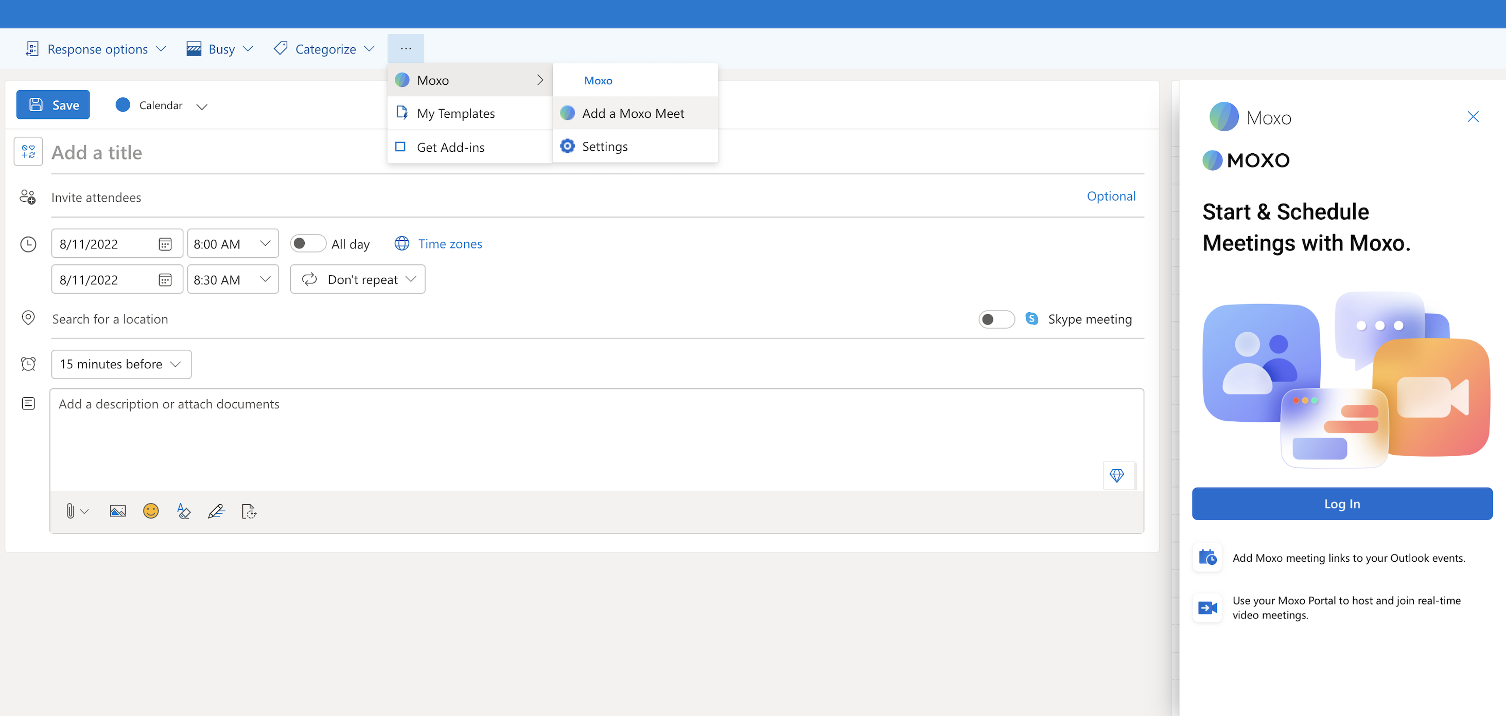This screenshot has height=716, width=1506.
Task: Click the add meeting links calendar icon
Action: (1207, 557)
